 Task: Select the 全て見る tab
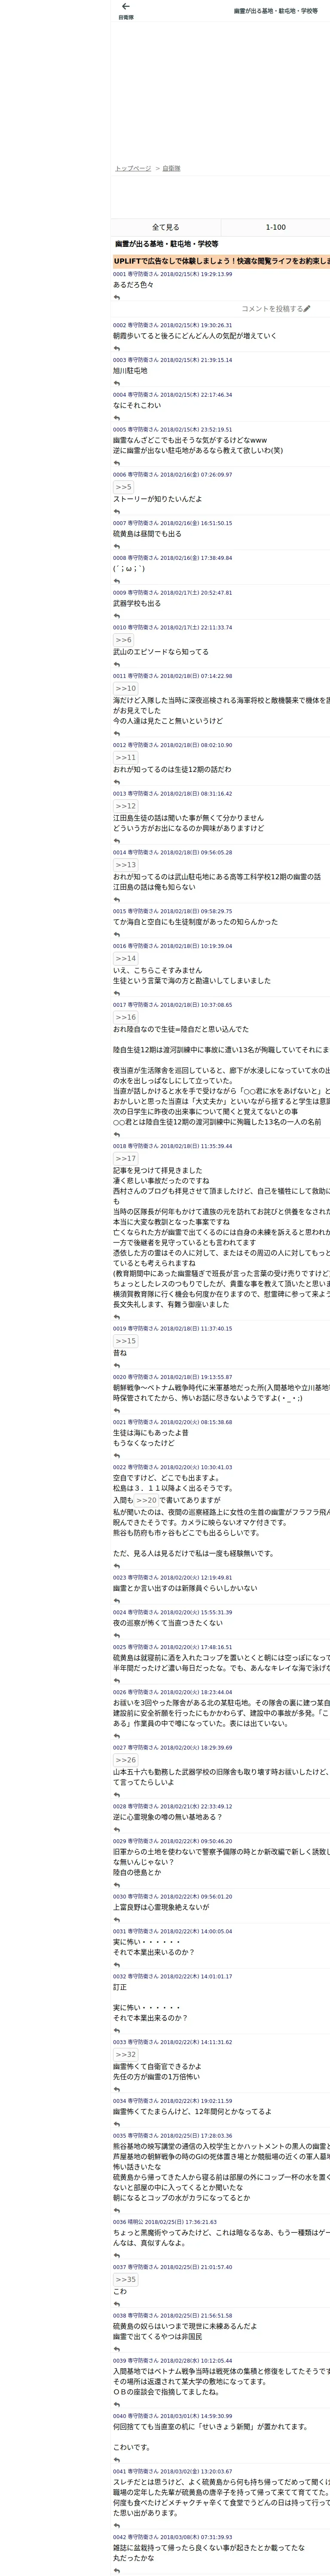coord(166,227)
